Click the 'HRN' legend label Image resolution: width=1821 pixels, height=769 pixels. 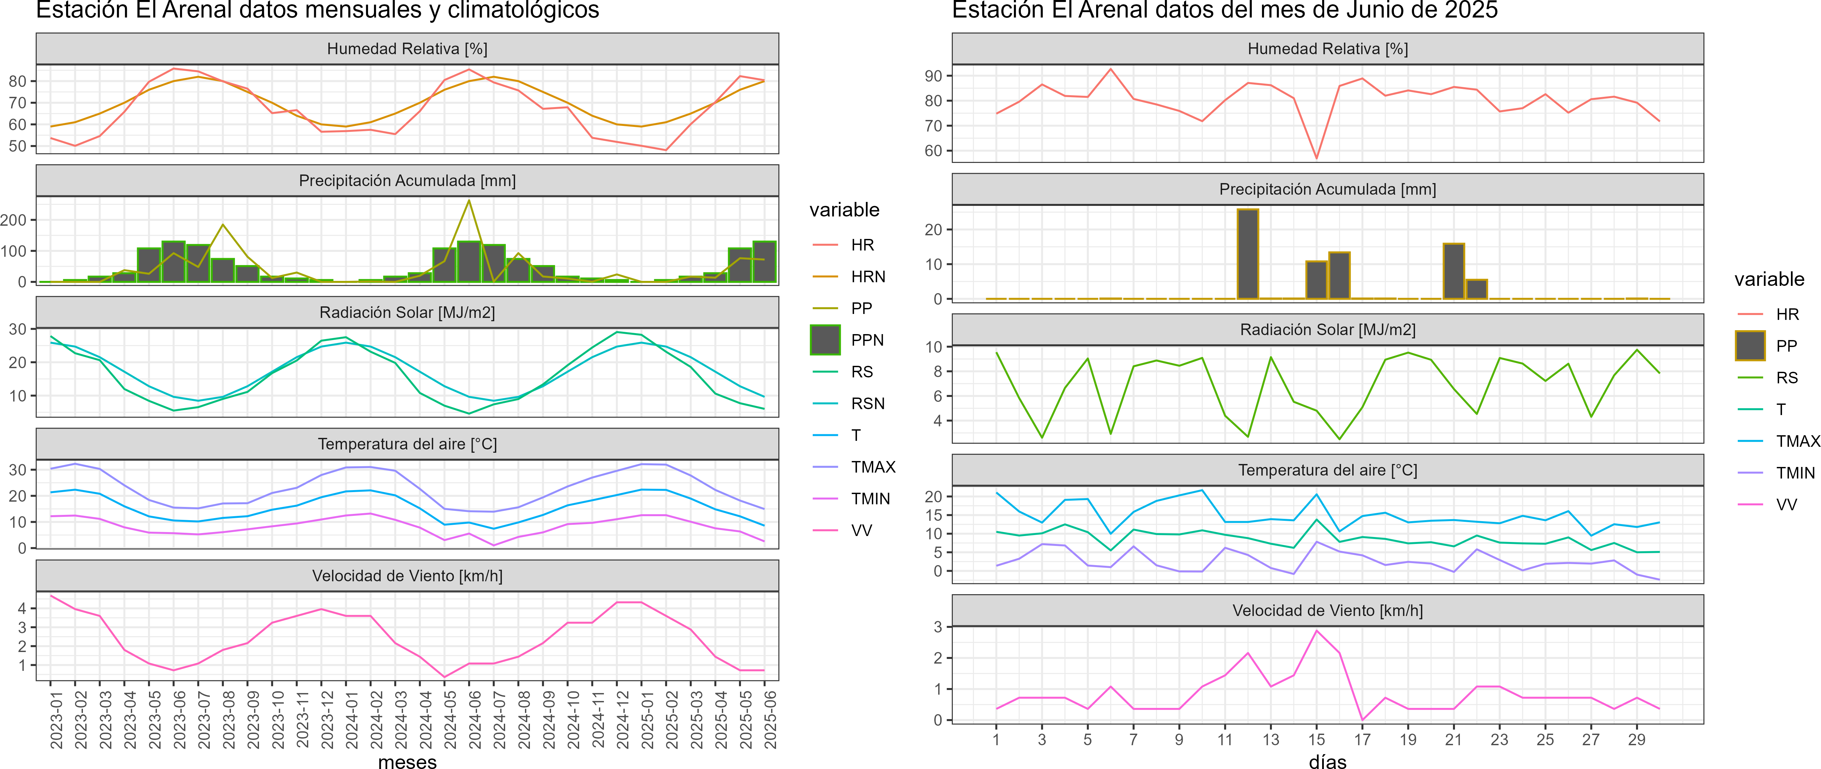pos(868,276)
